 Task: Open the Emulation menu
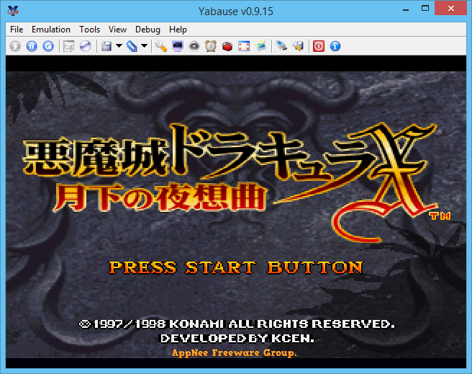(x=51, y=30)
